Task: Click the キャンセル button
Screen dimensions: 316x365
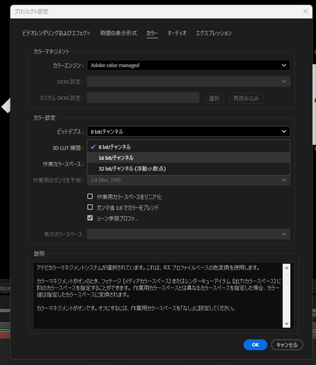Action: (287, 345)
